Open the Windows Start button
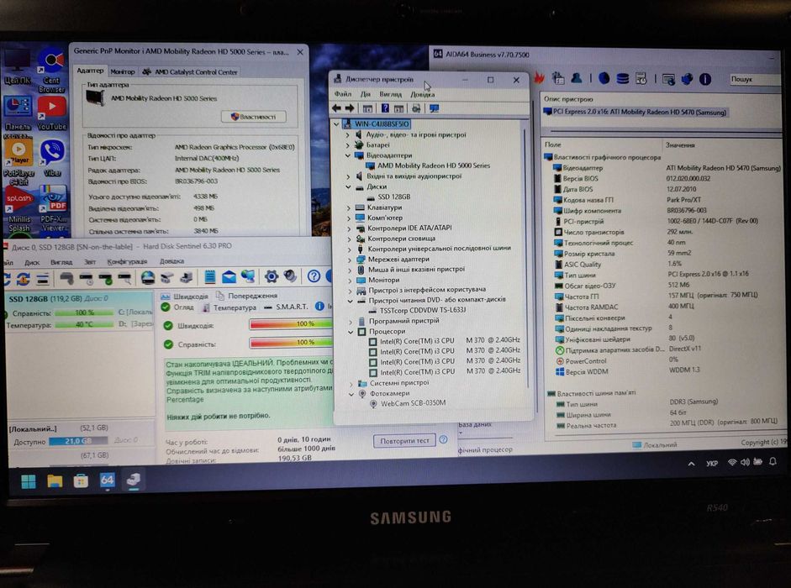Viewport: 791px width, 588px height. pos(29,481)
